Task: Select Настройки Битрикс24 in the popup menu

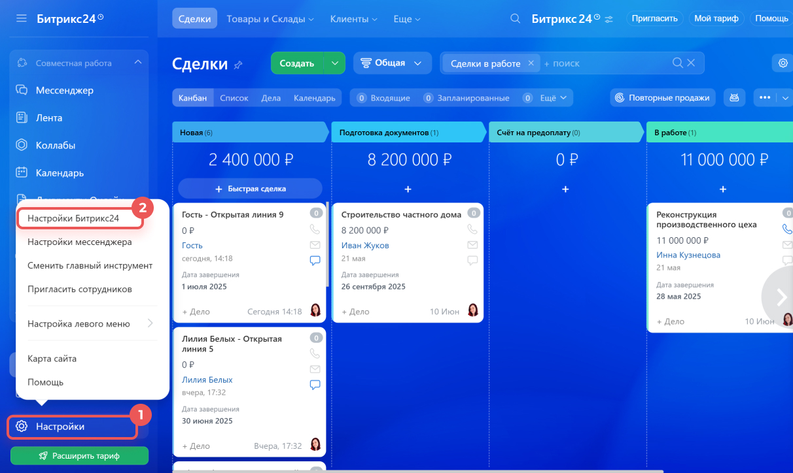Action: (73, 218)
